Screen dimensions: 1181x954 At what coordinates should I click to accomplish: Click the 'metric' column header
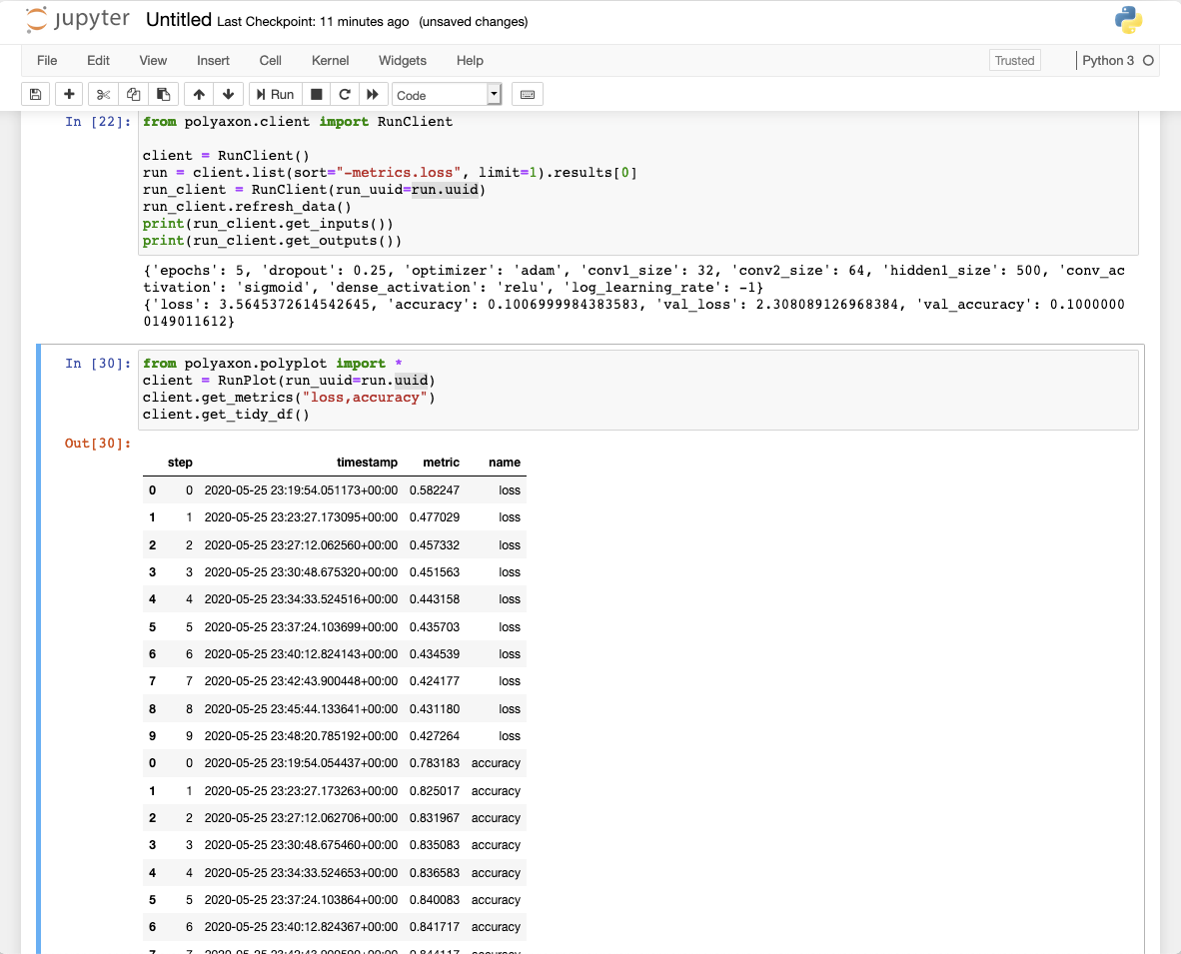(442, 463)
